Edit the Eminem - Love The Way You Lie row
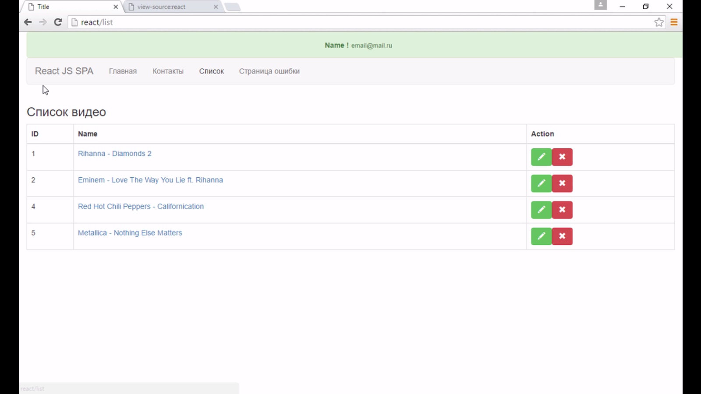This screenshot has height=394, width=701. [x=541, y=183]
